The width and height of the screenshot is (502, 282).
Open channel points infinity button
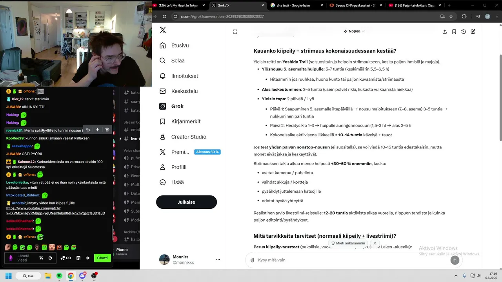[x=65, y=258]
